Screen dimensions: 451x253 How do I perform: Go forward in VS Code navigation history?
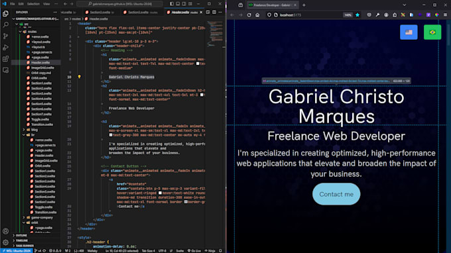tap(72, 4)
